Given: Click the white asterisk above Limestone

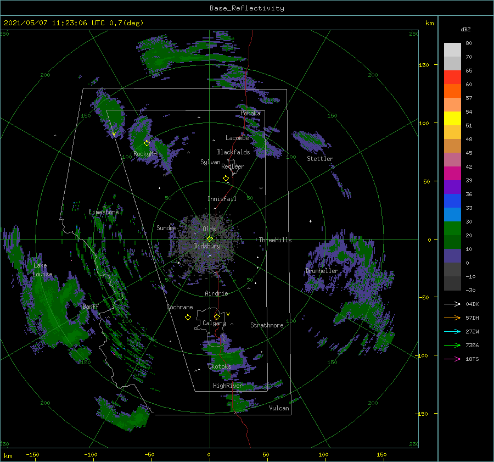Looking at the screenshot, I should [x=104, y=207].
